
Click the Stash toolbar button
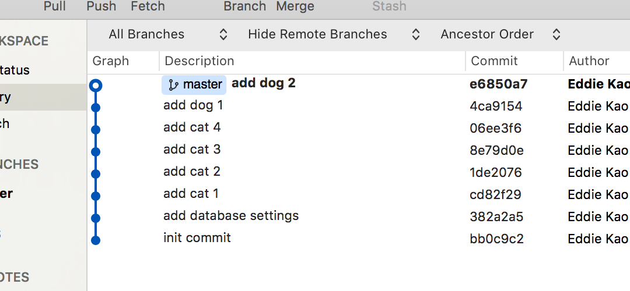[x=389, y=6]
